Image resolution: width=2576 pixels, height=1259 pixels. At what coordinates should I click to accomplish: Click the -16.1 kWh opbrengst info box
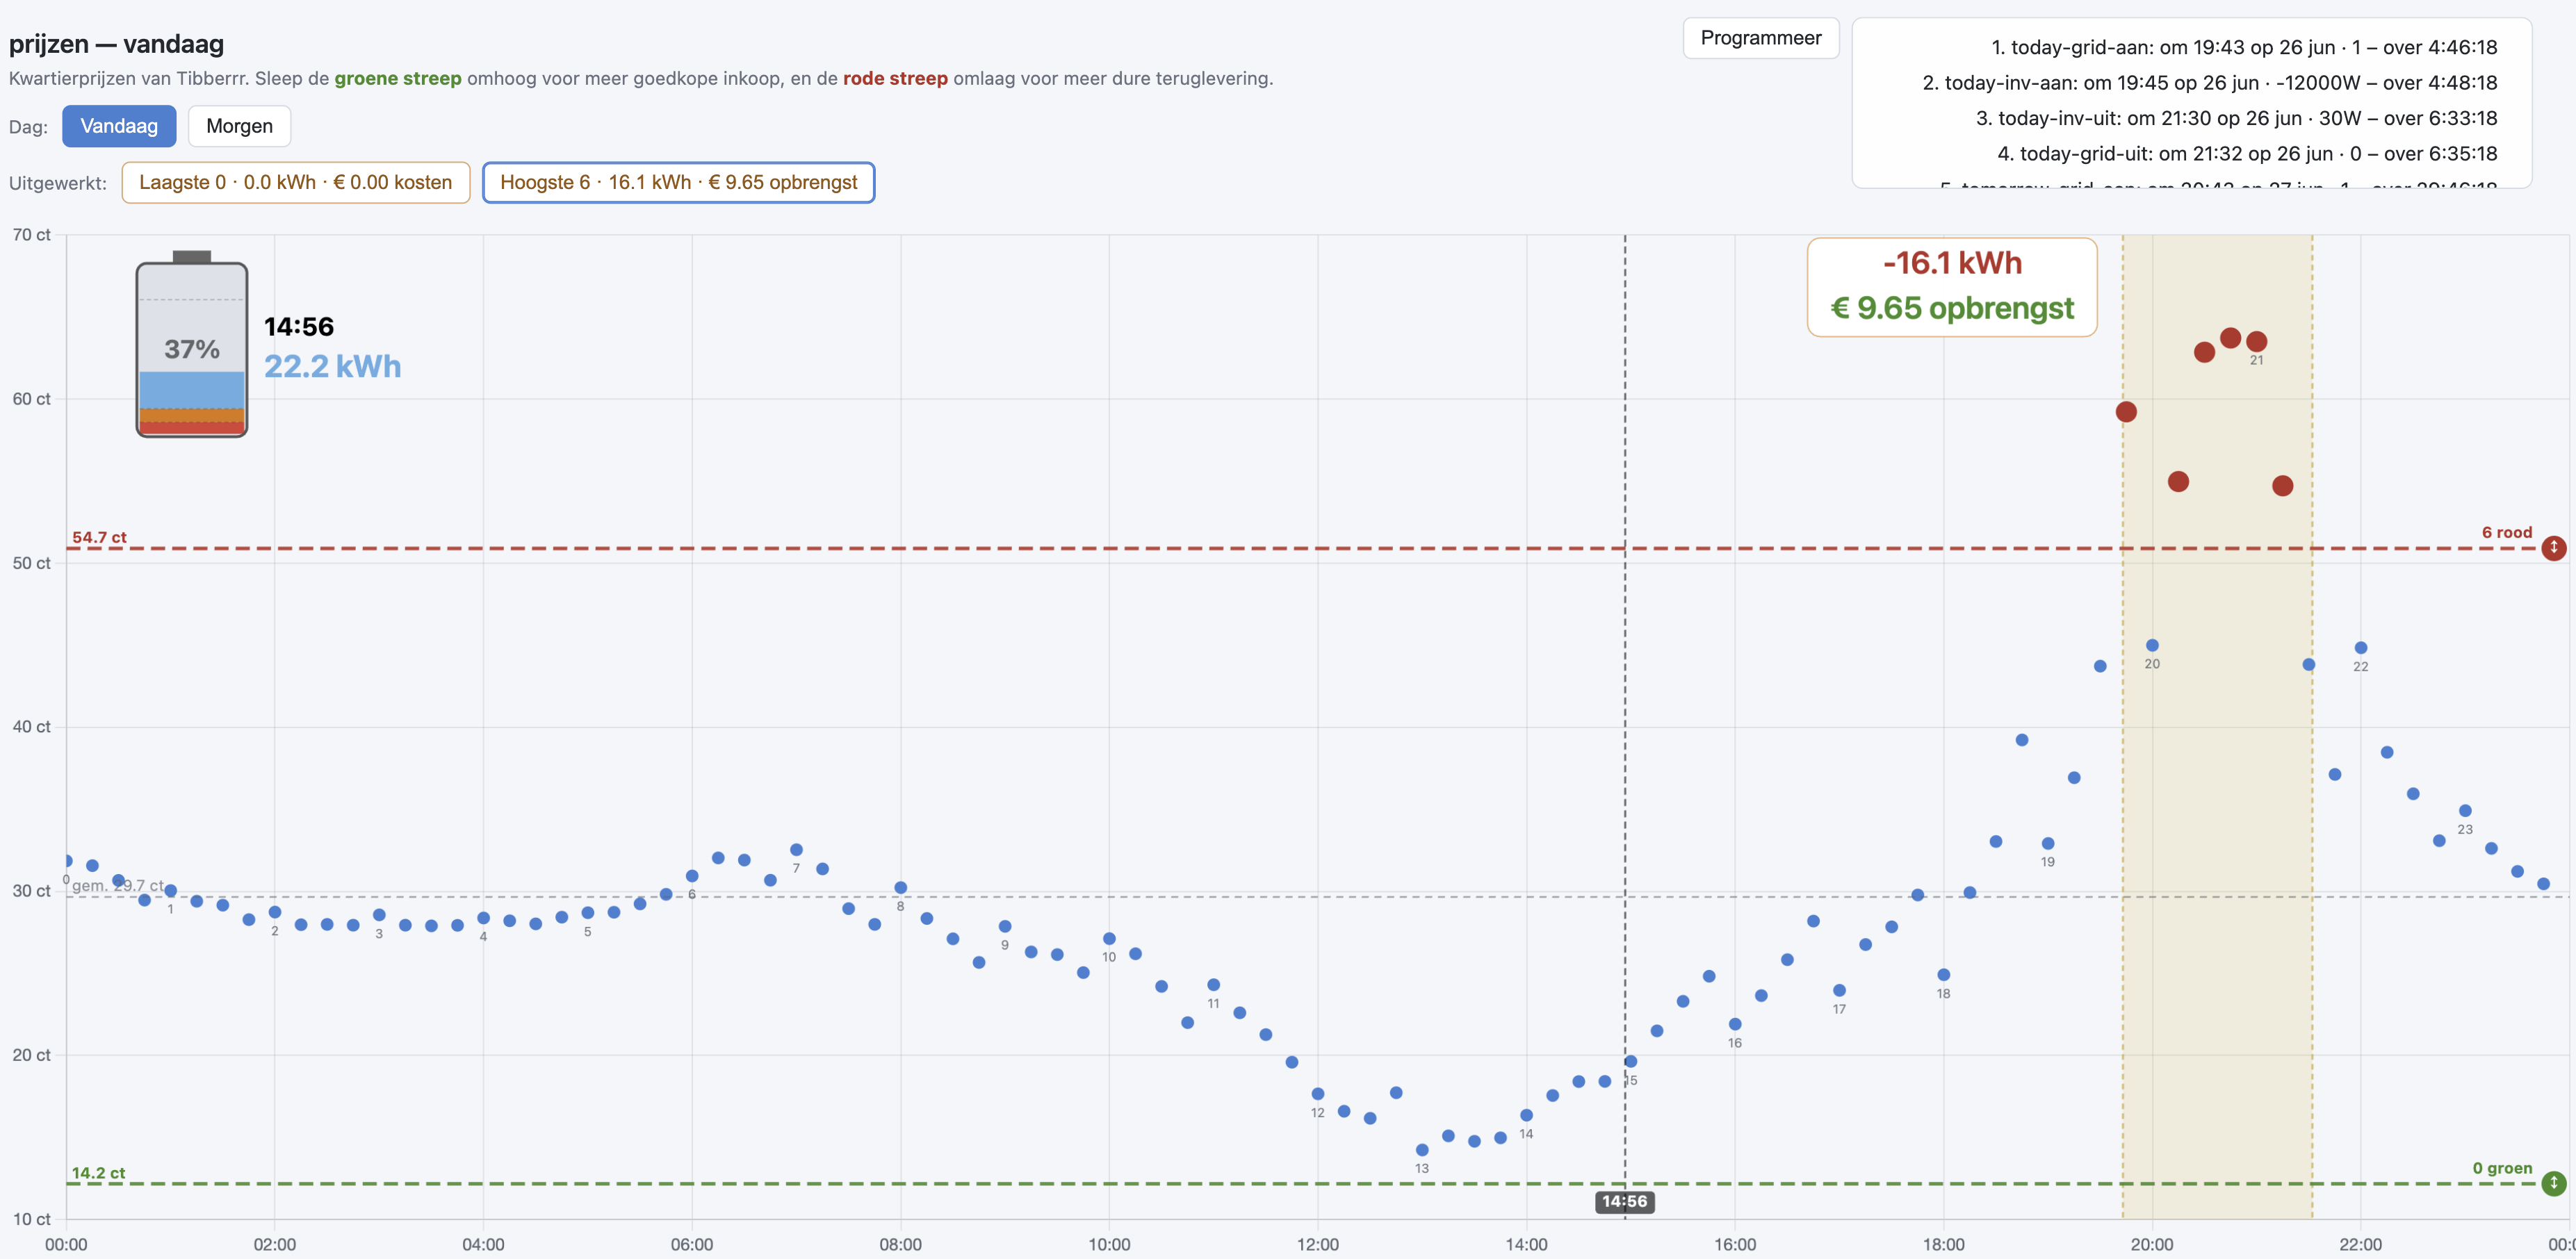(x=1951, y=287)
